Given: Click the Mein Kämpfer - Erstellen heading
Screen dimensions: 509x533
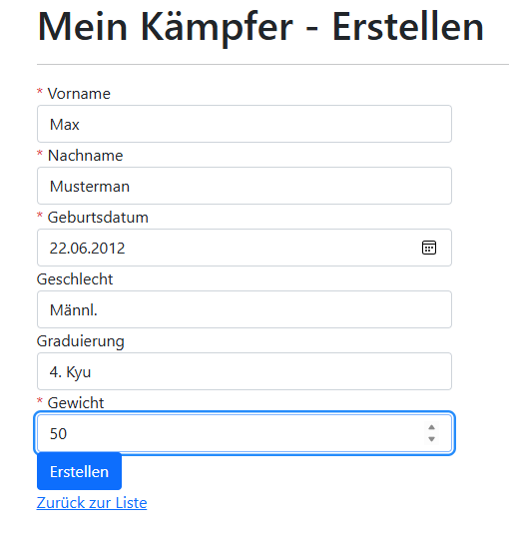Looking at the screenshot, I should coord(260,27).
